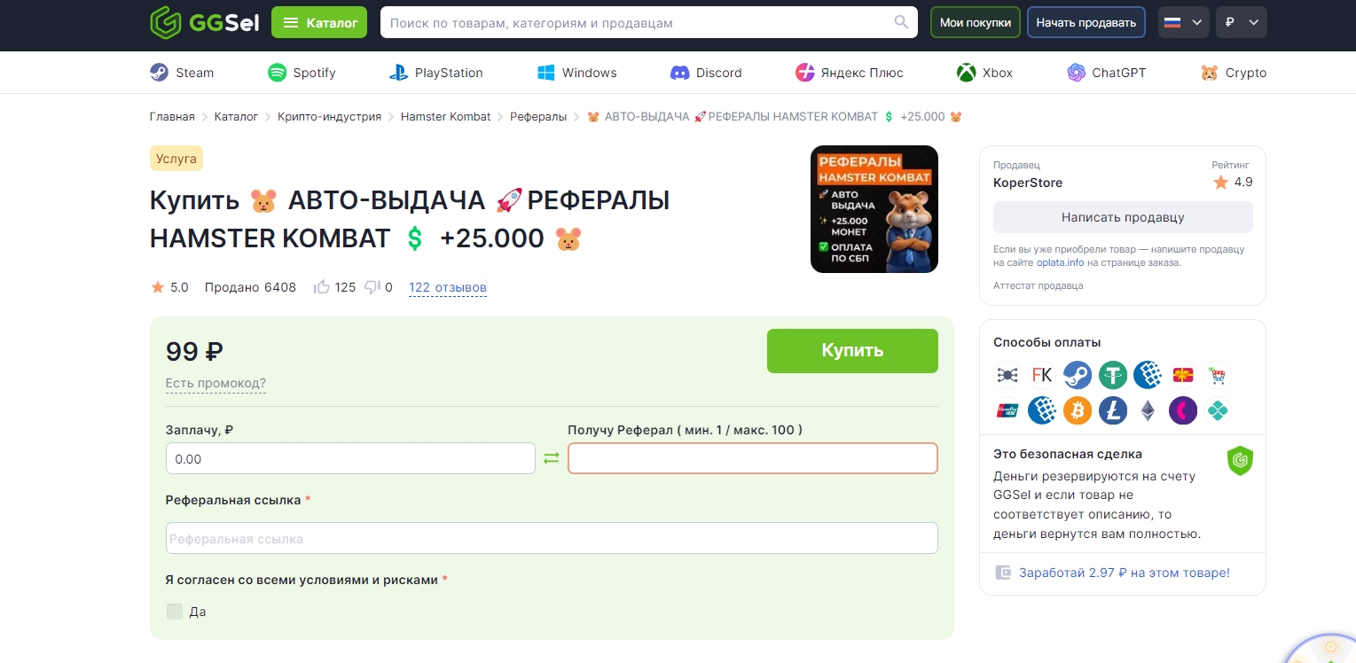Click the 'Есть промокод?' link
The height and width of the screenshot is (663, 1356).
(216, 384)
